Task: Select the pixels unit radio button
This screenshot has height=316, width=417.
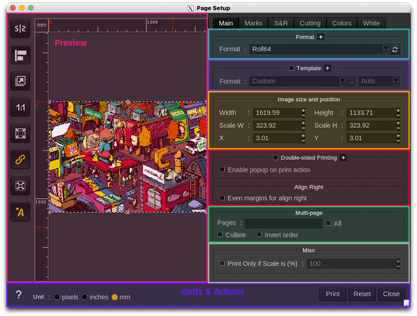Action: coord(57,297)
